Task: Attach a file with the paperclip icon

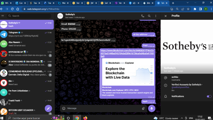Action: [x=143, y=108]
